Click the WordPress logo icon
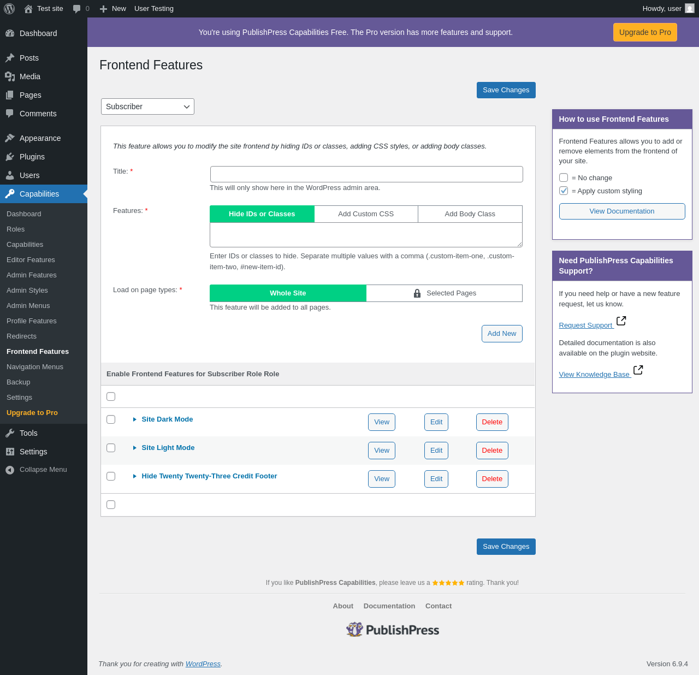This screenshot has width=699, height=675. click(x=9, y=9)
